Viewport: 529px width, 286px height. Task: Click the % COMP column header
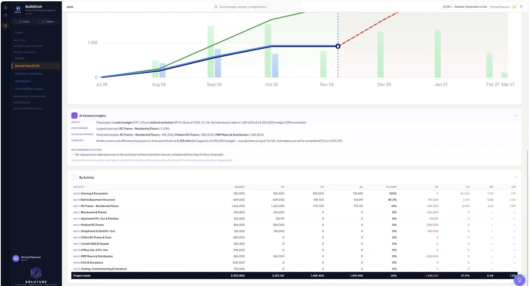coord(391,187)
